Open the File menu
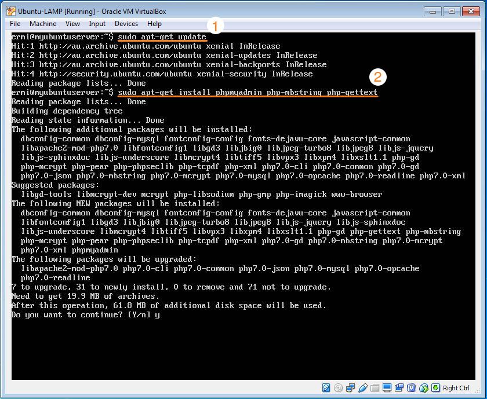Image resolution: width=487 pixels, height=399 pixels. tap(15, 24)
